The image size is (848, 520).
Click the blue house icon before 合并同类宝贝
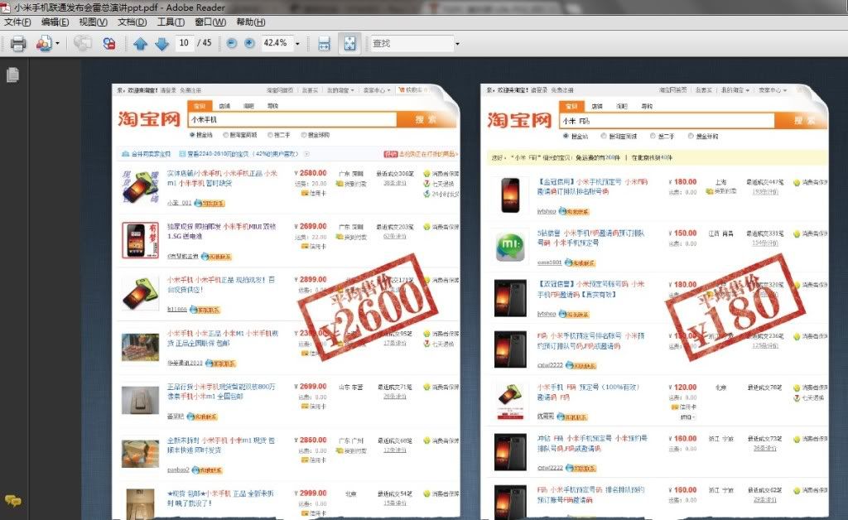(126, 154)
